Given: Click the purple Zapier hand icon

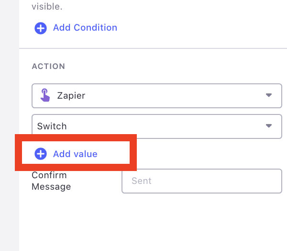Looking at the screenshot, I should (45, 95).
